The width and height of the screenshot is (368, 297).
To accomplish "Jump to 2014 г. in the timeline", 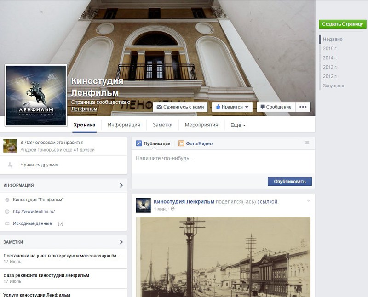I will pyautogui.click(x=330, y=58).
